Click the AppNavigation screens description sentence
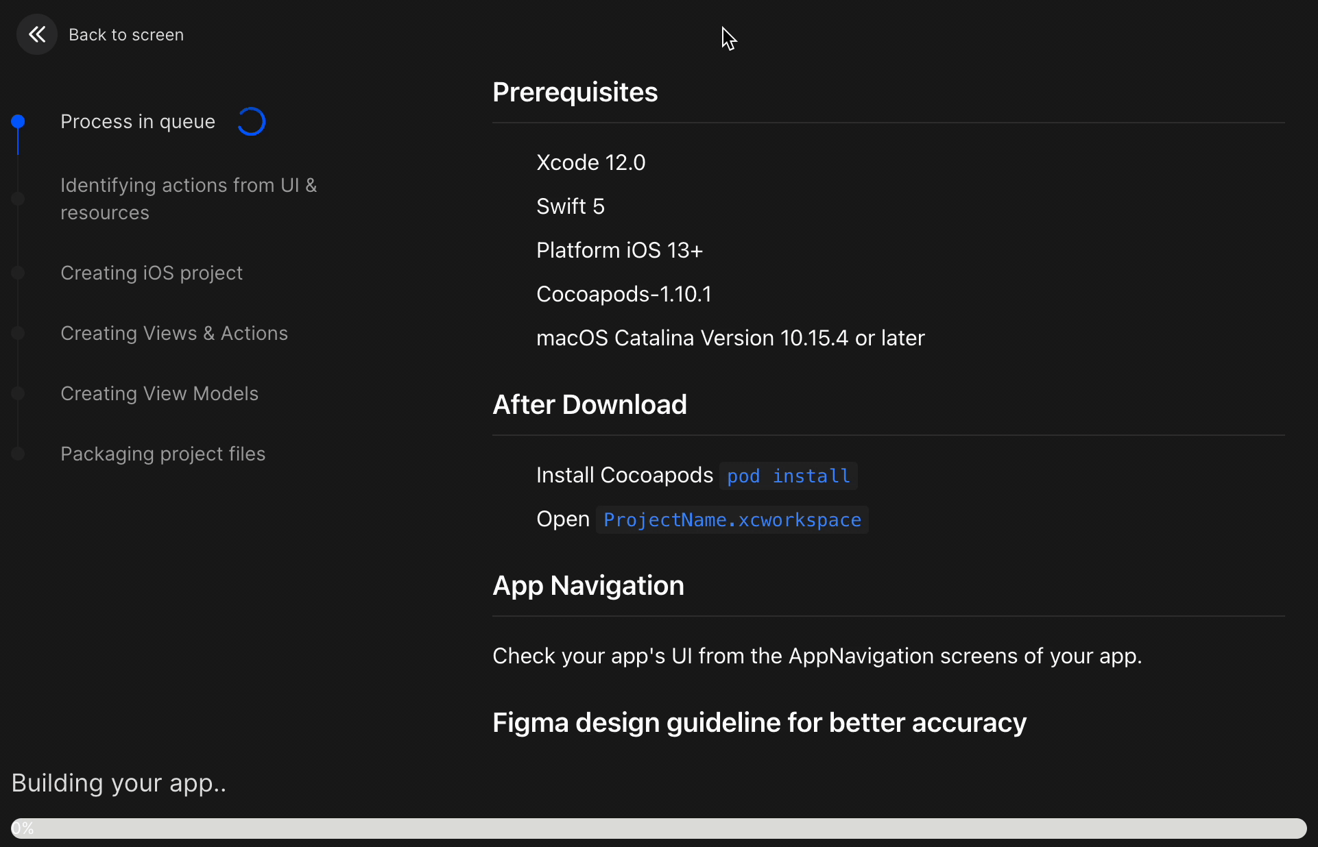Image resolution: width=1318 pixels, height=847 pixels. pos(817,656)
